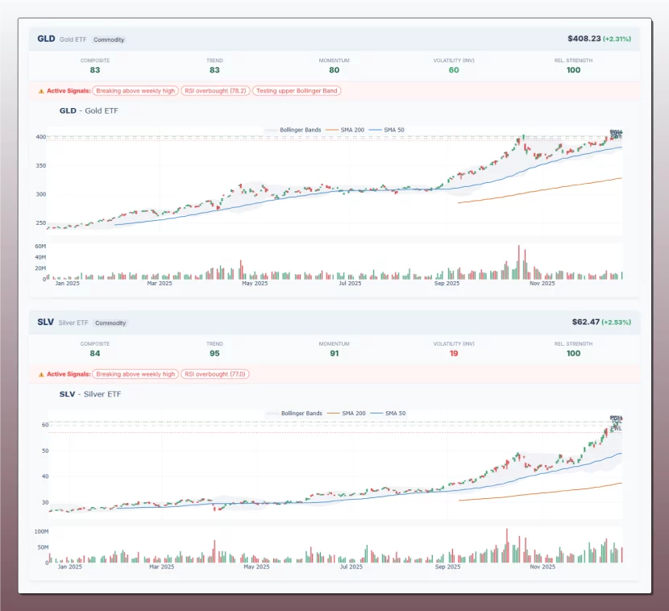Toggle the SMA 200 overlay in the SLV legend
669x611 pixels.
point(332,412)
